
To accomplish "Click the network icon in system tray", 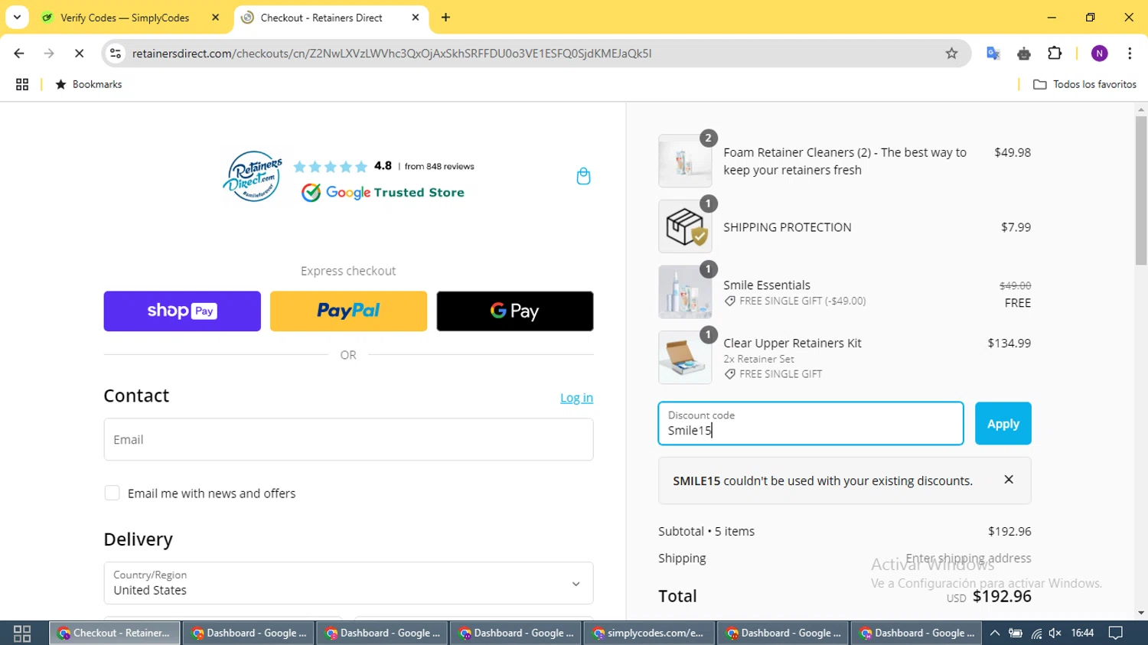I will point(1035,633).
